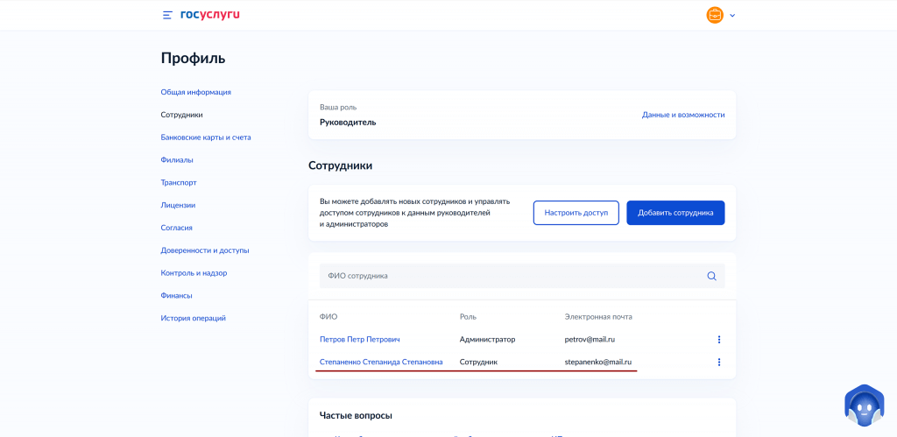The width and height of the screenshot is (897, 437).
Task: Click the Профиль page heading
Action: point(194,59)
